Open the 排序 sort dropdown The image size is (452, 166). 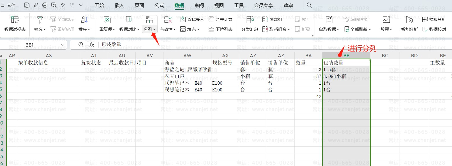[84, 24]
